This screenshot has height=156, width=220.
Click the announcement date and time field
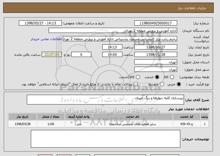click(40, 23)
